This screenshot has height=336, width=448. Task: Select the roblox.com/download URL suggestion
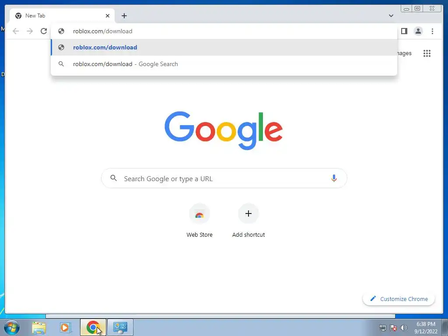(x=224, y=47)
